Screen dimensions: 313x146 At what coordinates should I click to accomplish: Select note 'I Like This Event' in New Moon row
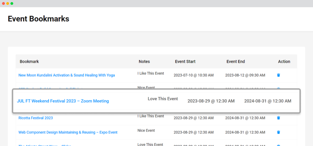click(151, 73)
